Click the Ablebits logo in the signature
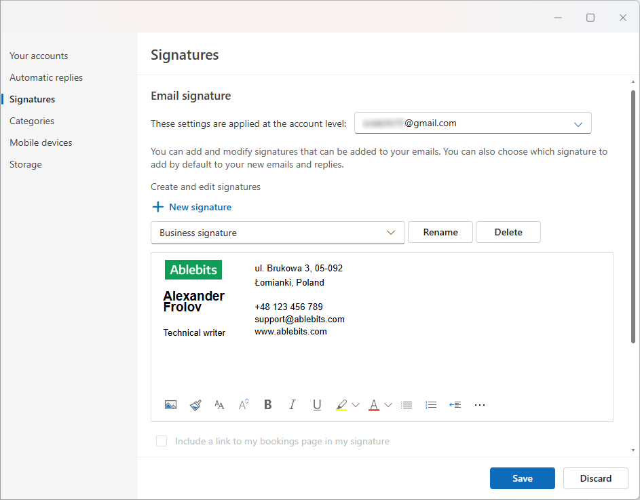Screen dimensions: 640x500 [x=193, y=270]
